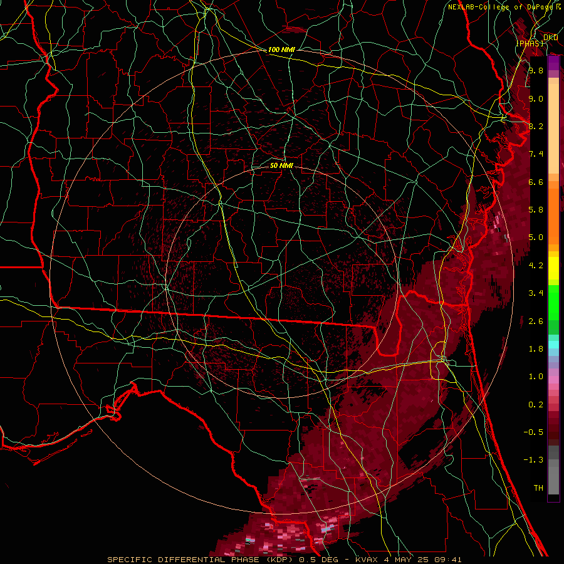Viewport: 564px width, 564px height.
Task: Select the 0.2 scale value
Action: pyautogui.click(x=536, y=405)
